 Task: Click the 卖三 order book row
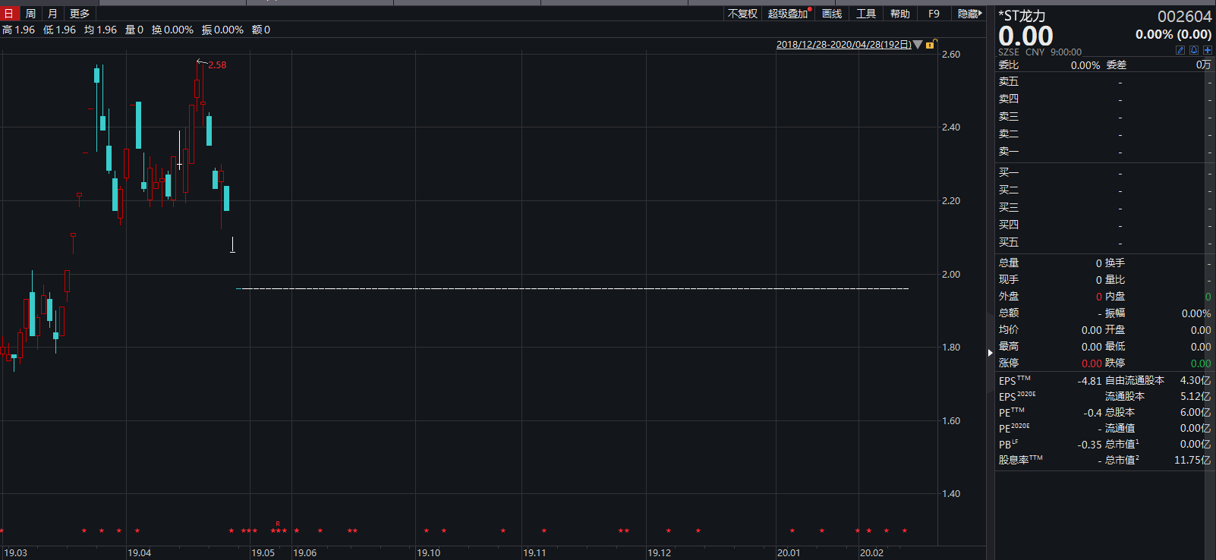[1105, 117]
